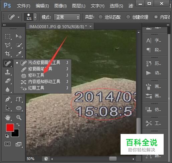Open the Brush Presets panel

tap(154, 96)
